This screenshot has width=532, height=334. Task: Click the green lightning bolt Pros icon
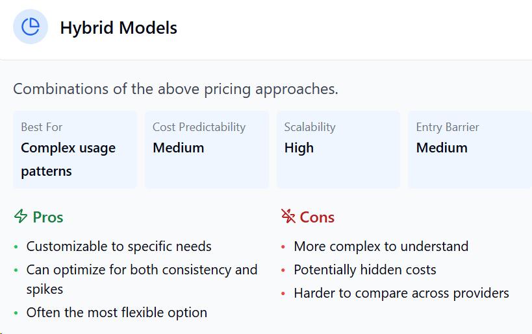pyautogui.click(x=21, y=216)
